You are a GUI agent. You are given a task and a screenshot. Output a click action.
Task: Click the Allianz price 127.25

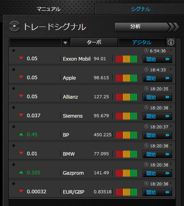(x=101, y=97)
